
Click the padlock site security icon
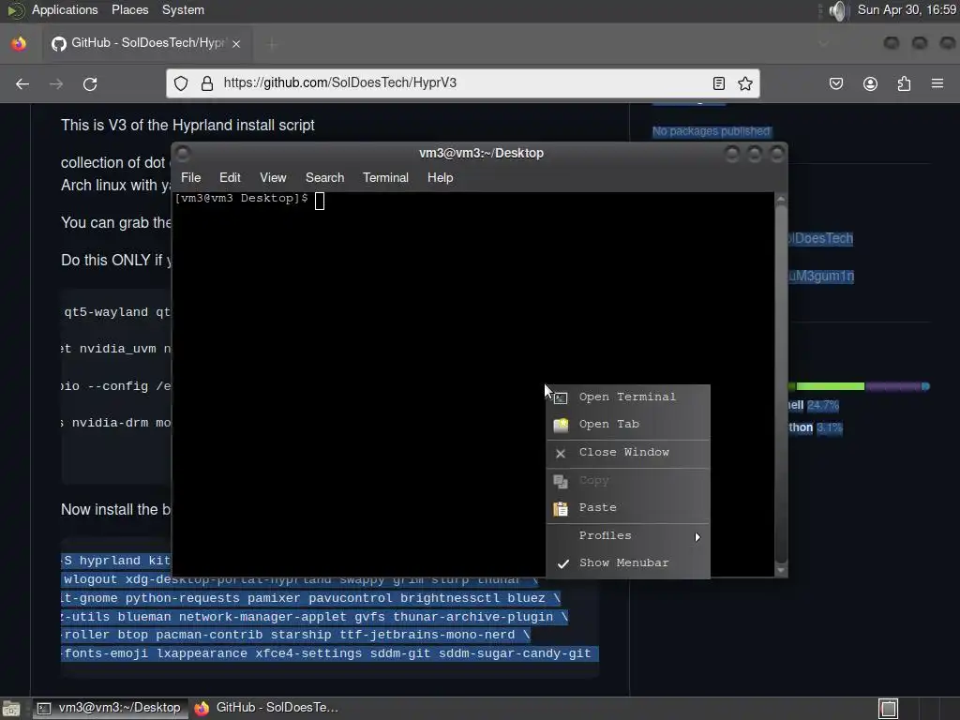coord(207,83)
